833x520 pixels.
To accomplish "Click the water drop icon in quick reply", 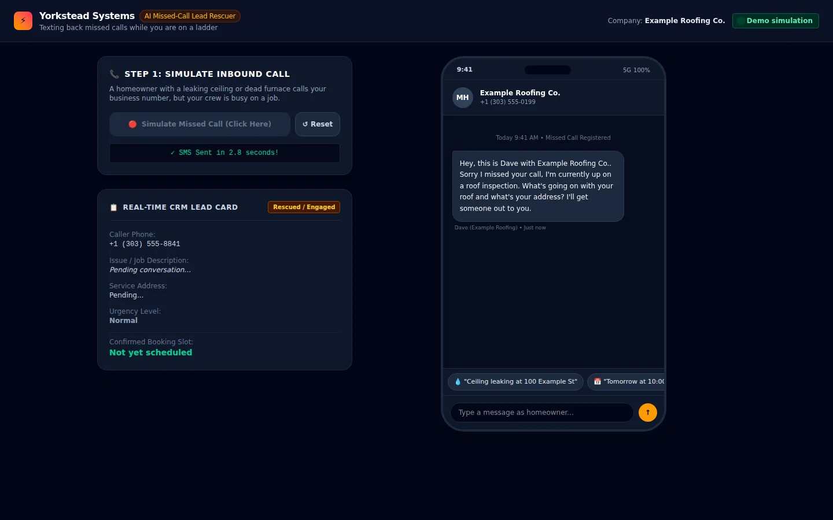I will click(458, 381).
